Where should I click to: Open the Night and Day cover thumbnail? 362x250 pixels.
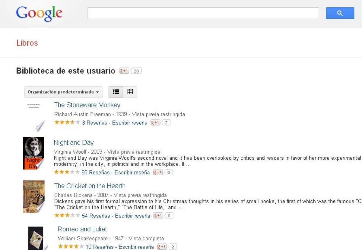coord(33,153)
